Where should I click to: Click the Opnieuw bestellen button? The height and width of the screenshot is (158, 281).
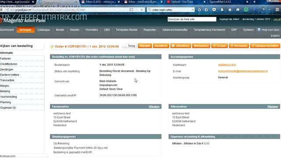pos(265,46)
